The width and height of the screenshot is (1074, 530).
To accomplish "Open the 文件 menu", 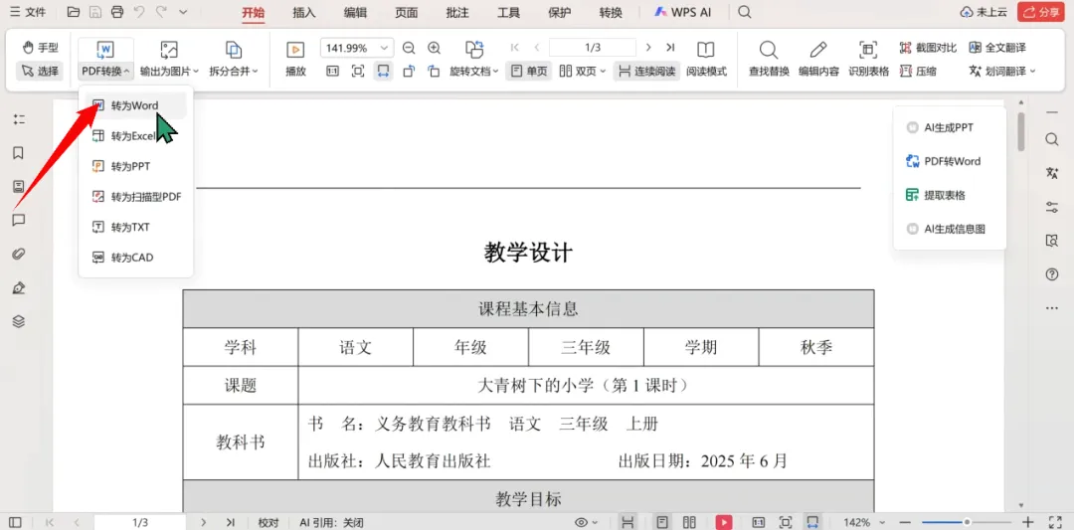I will pos(28,12).
